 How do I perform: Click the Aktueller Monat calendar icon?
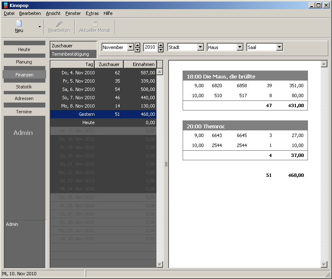[95, 24]
